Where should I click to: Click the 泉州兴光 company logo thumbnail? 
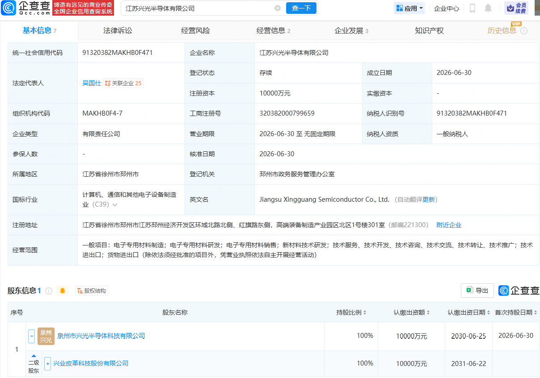pyautogui.click(x=46, y=336)
